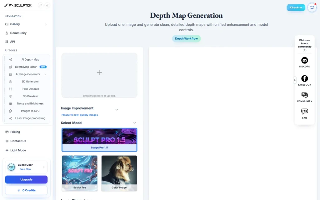The image size is (320, 200).
Task: Click the 3D Generator icon
Action: [11, 82]
